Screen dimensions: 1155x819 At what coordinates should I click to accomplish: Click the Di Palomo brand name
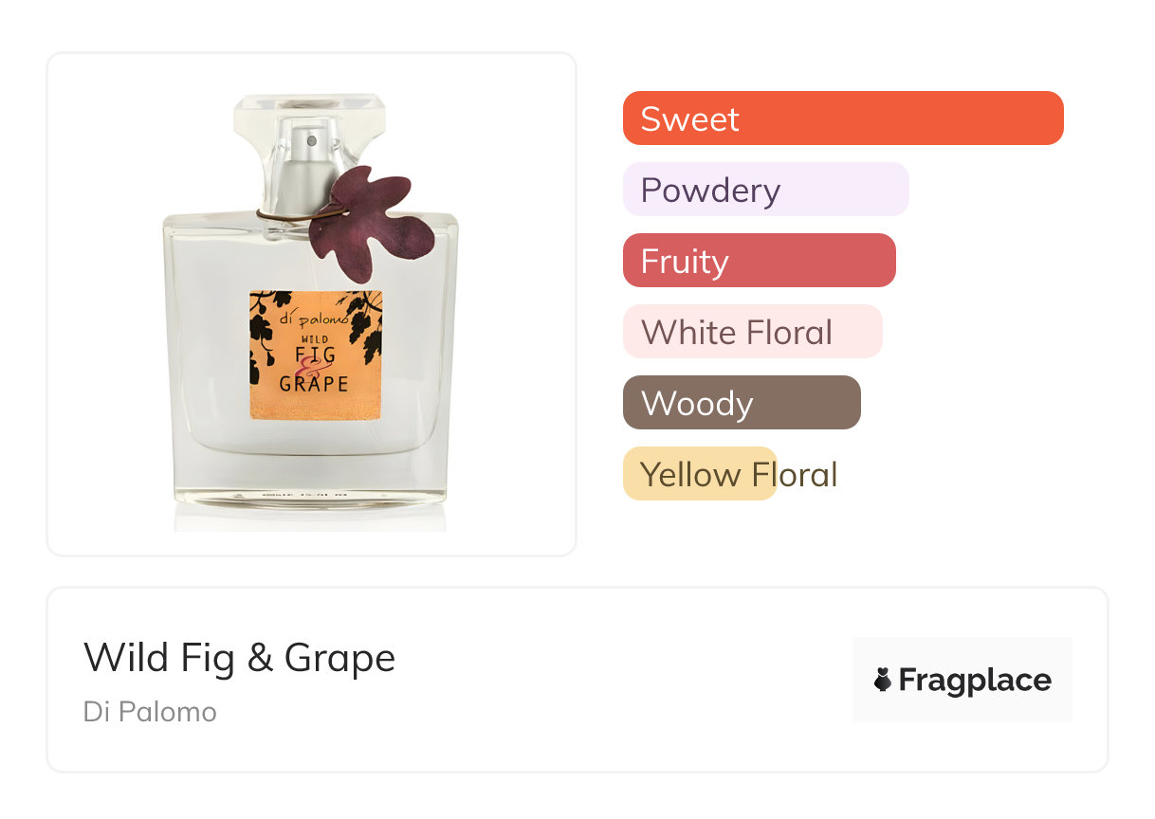pos(150,712)
